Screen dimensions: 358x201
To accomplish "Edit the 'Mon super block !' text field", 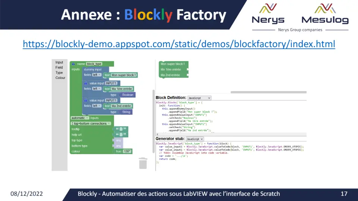I will (124, 75).
